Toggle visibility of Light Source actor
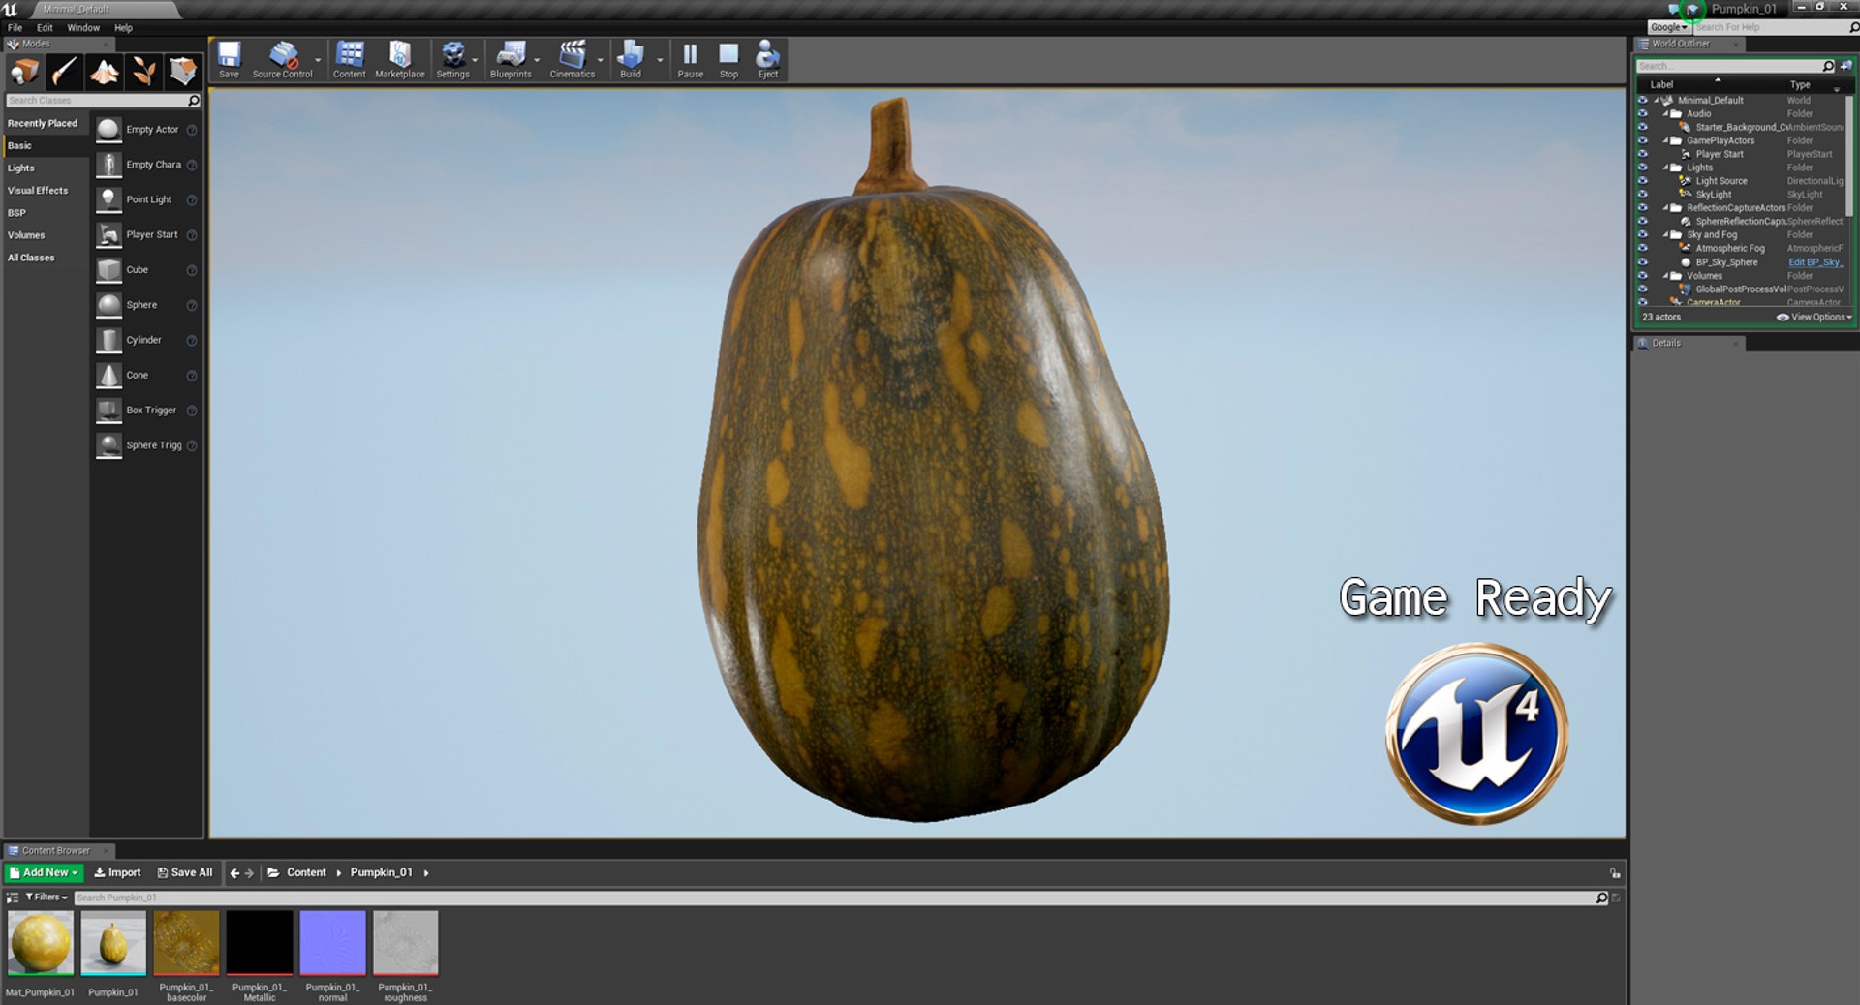Viewport: 1860px width, 1005px height. click(x=1642, y=181)
